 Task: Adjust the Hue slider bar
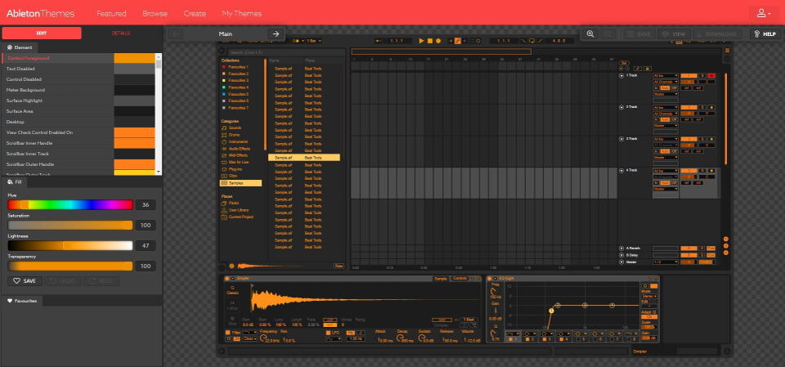point(70,205)
